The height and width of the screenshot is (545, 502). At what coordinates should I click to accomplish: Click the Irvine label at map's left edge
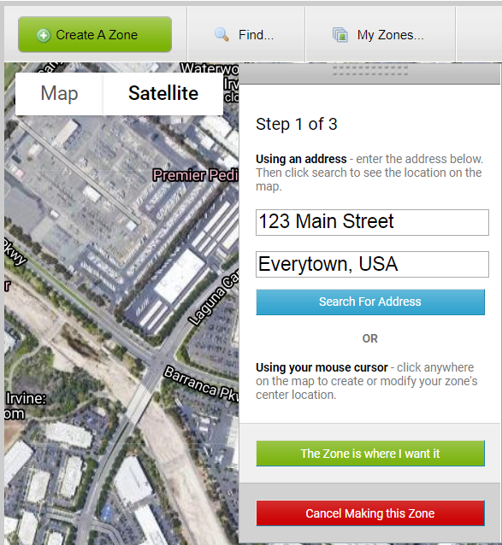[x=25, y=399]
